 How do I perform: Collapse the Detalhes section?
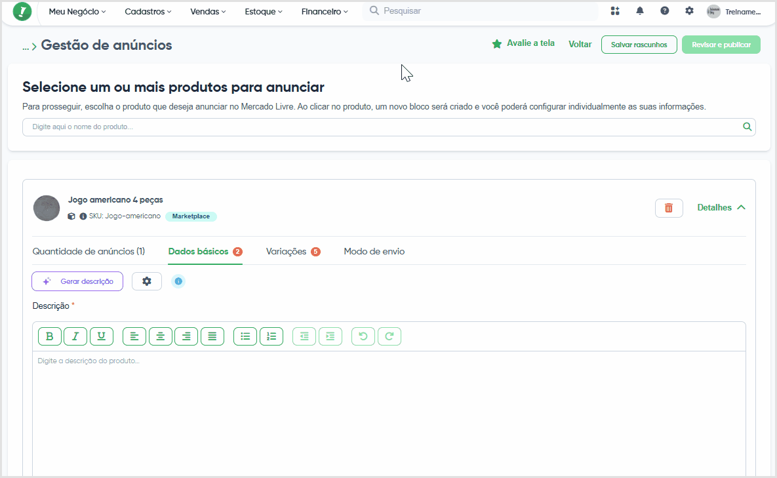point(721,208)
